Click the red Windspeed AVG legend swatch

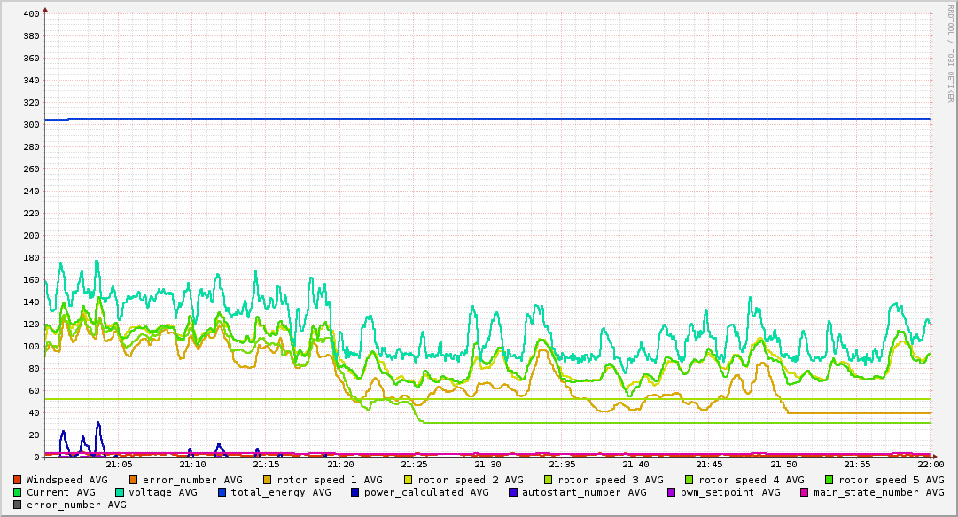(x=18, y=480)
